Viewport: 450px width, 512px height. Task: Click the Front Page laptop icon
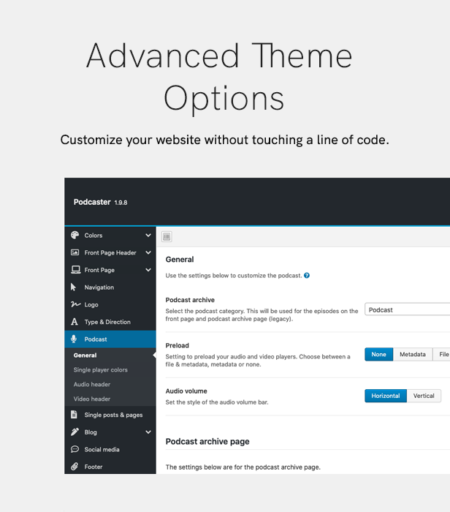(76, 270)
